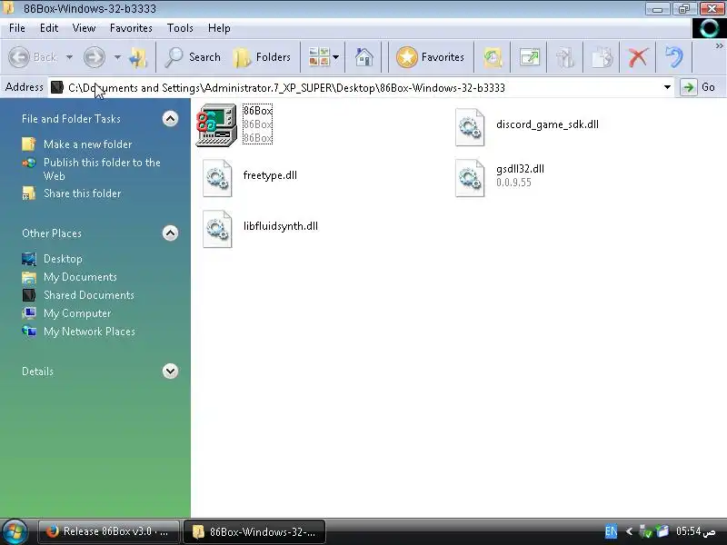727x545 pixels.
Task: Switch to Release 86Box v3.0 Firefox taskbar button
Action: [x=108, y=531]
